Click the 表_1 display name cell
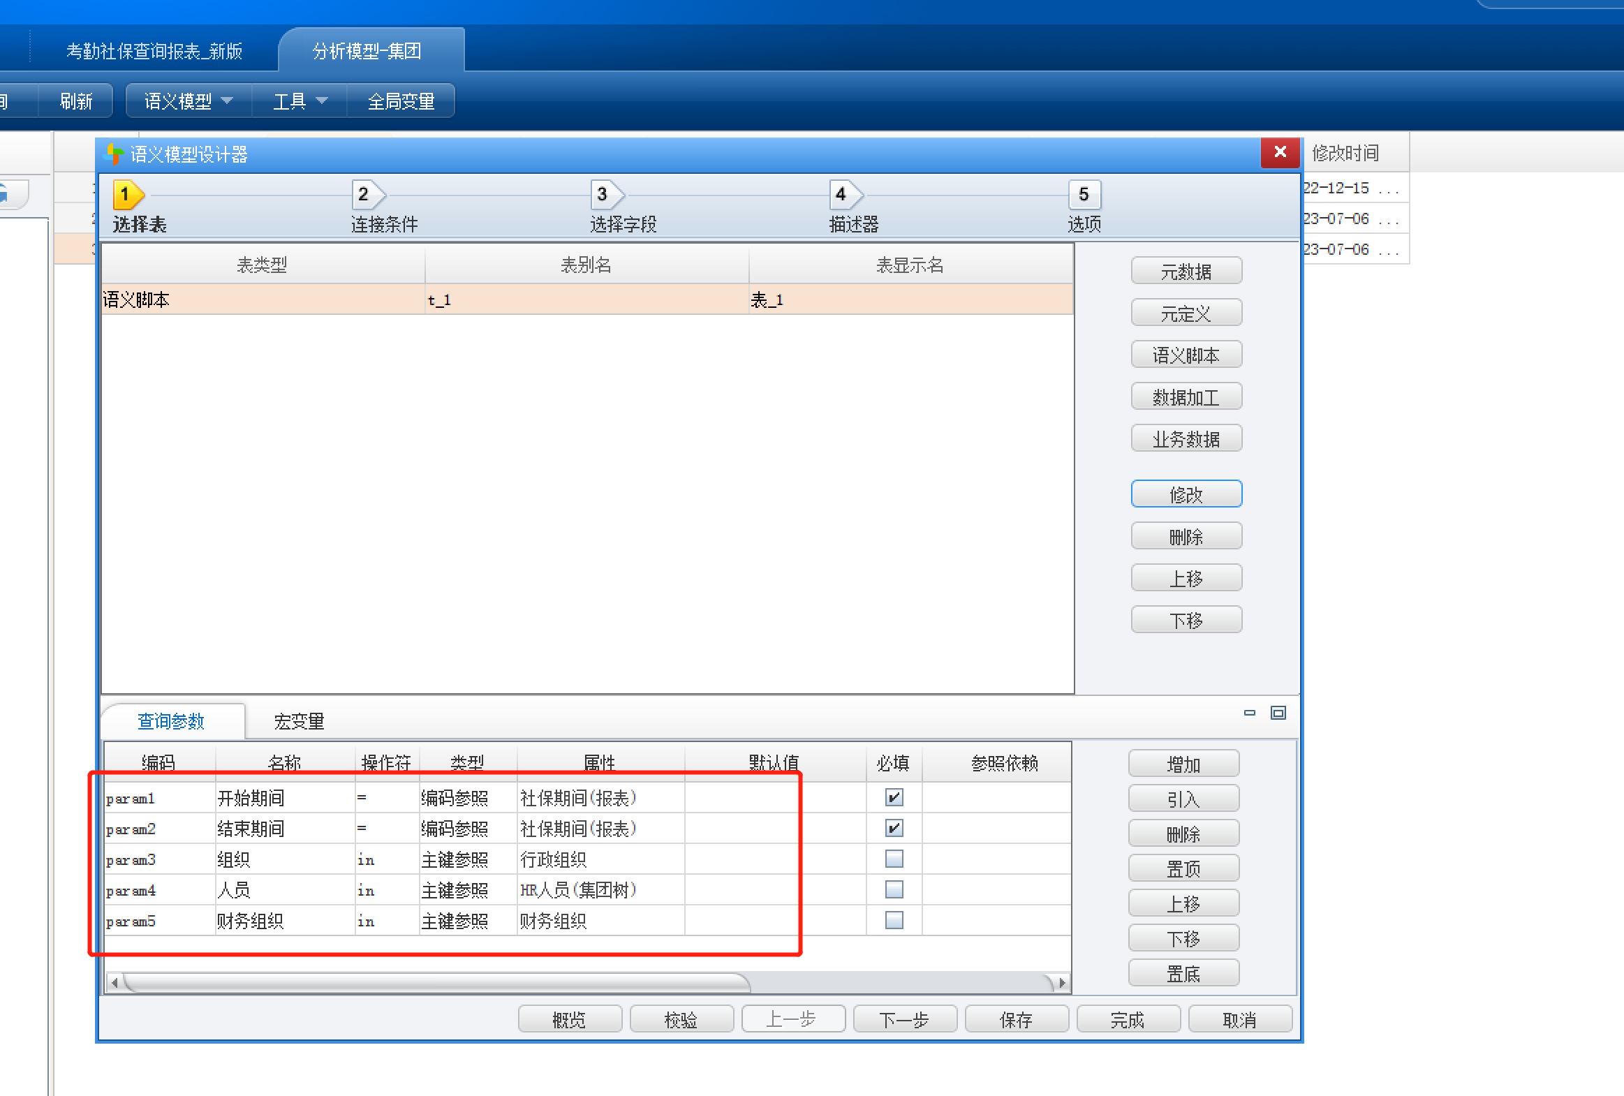Screen dimensions: 1624x1096 point(910,299)
